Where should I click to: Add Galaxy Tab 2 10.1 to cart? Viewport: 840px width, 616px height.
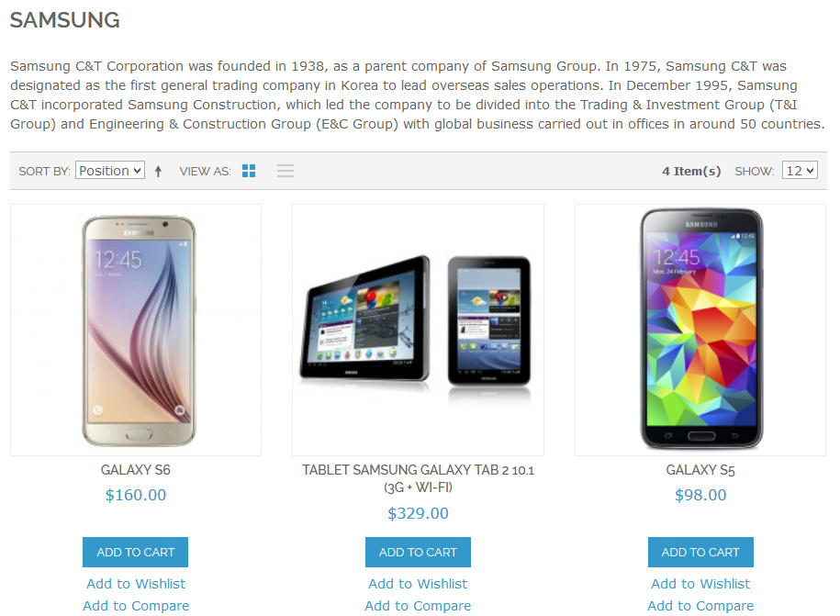point(418,552)
